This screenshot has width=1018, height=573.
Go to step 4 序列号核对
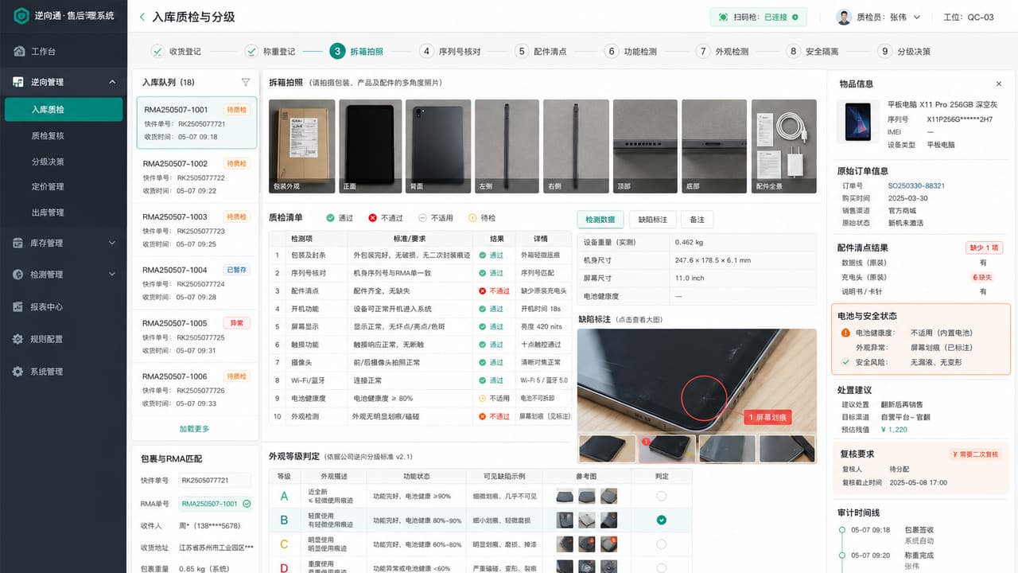point(450,51)
